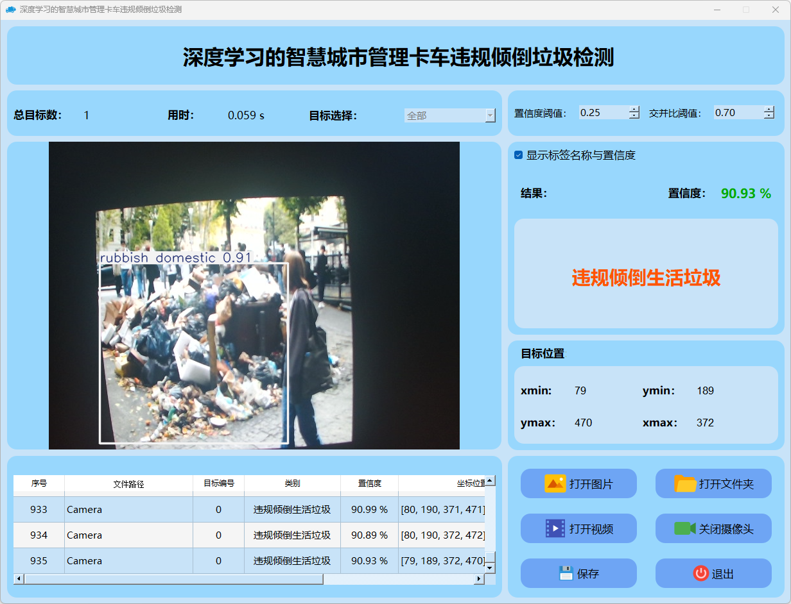Click the red power icon for 退出
Image resolution: width=791 pixels, height=604 pixels.
tap(700, 573)
